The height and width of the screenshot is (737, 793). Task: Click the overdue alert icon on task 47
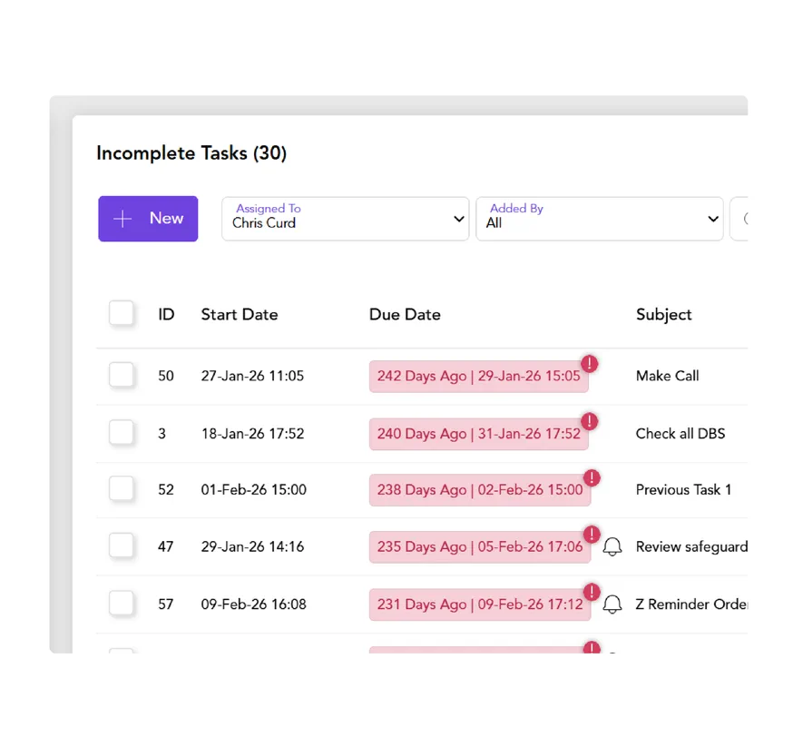[592, 535]
